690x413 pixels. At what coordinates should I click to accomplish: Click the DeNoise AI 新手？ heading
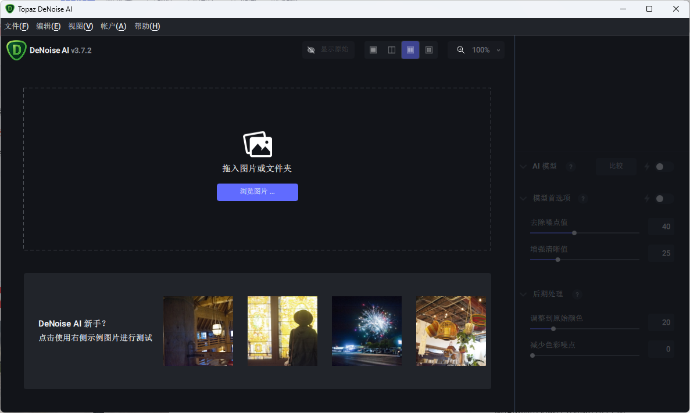tap(73, 324)
